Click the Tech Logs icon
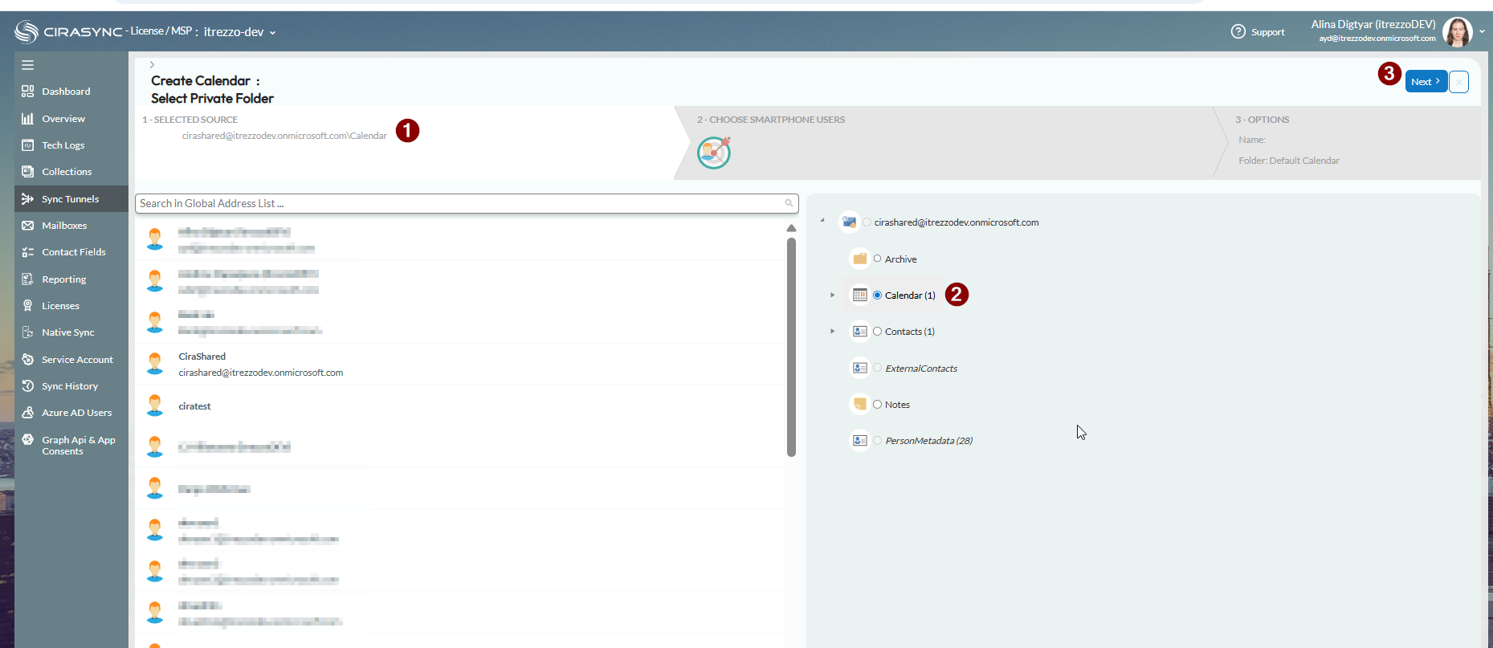The height and width of the screenshot is (648, 1493). tap(27, 145)
